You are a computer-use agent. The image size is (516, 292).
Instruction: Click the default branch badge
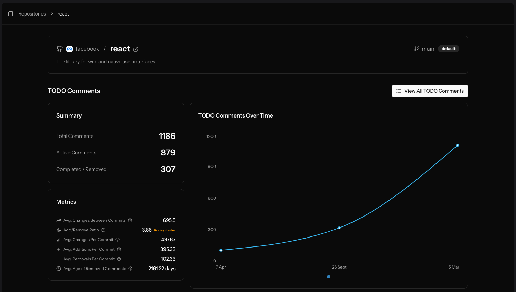coord(448,49)
